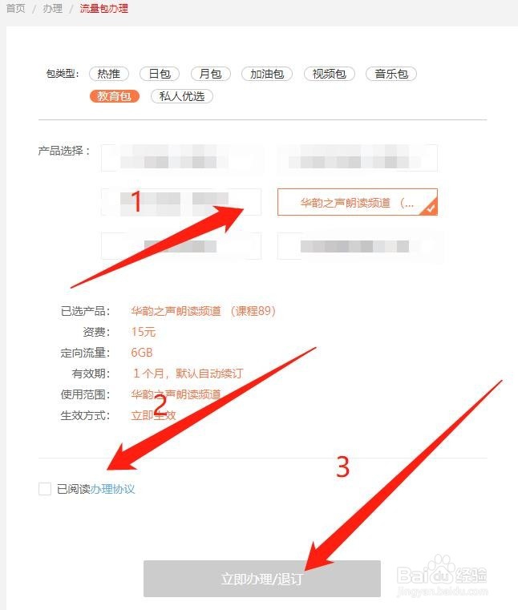The height and width of the screenshot is (610, 518).
Task: Check the 已阅读 agreement checkbox
Action: coord(45,489)
